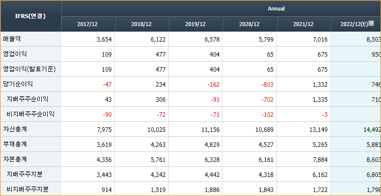Screen dimensions: 381x196
Task: Click the 109 value in 영업이익 row
Action: tap(107, 55)
